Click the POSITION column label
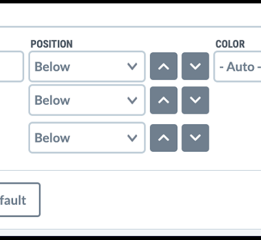The height and width of the screenshot is (240, 261). pos(52,44)
